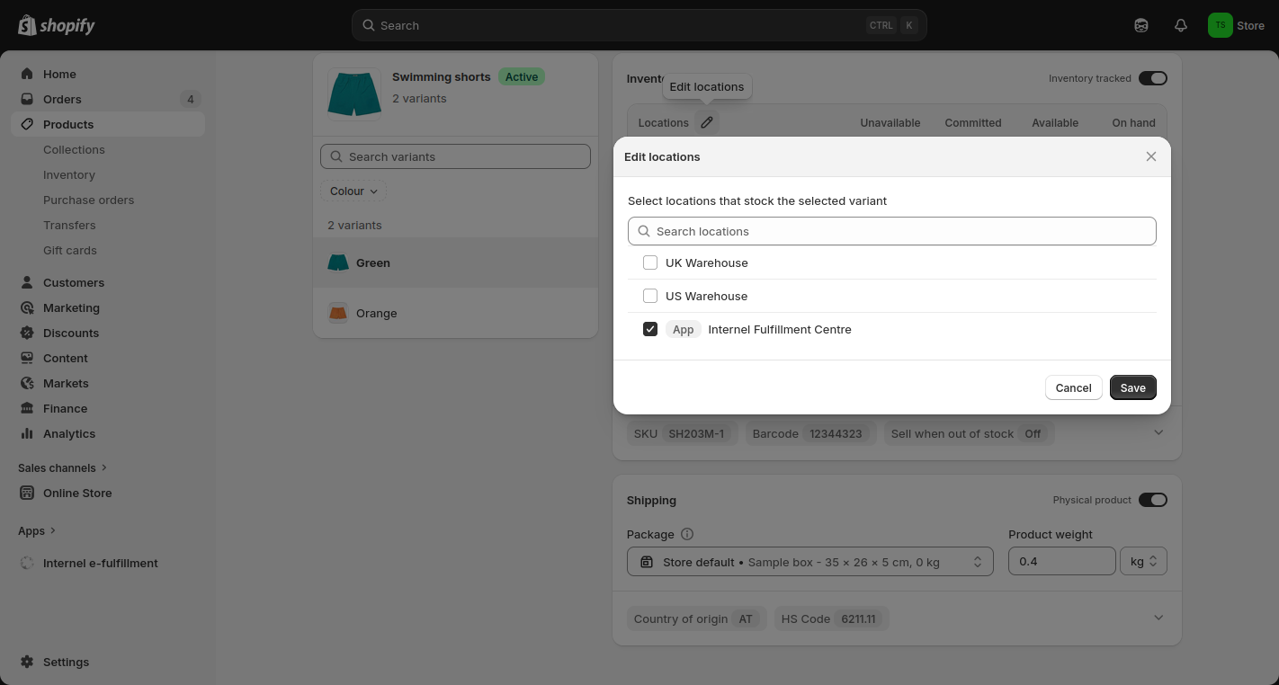Check the UK Warehouse checkbox

[x=650, y=262]
